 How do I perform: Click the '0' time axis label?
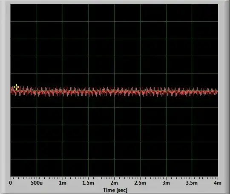[x=11, y=183]
